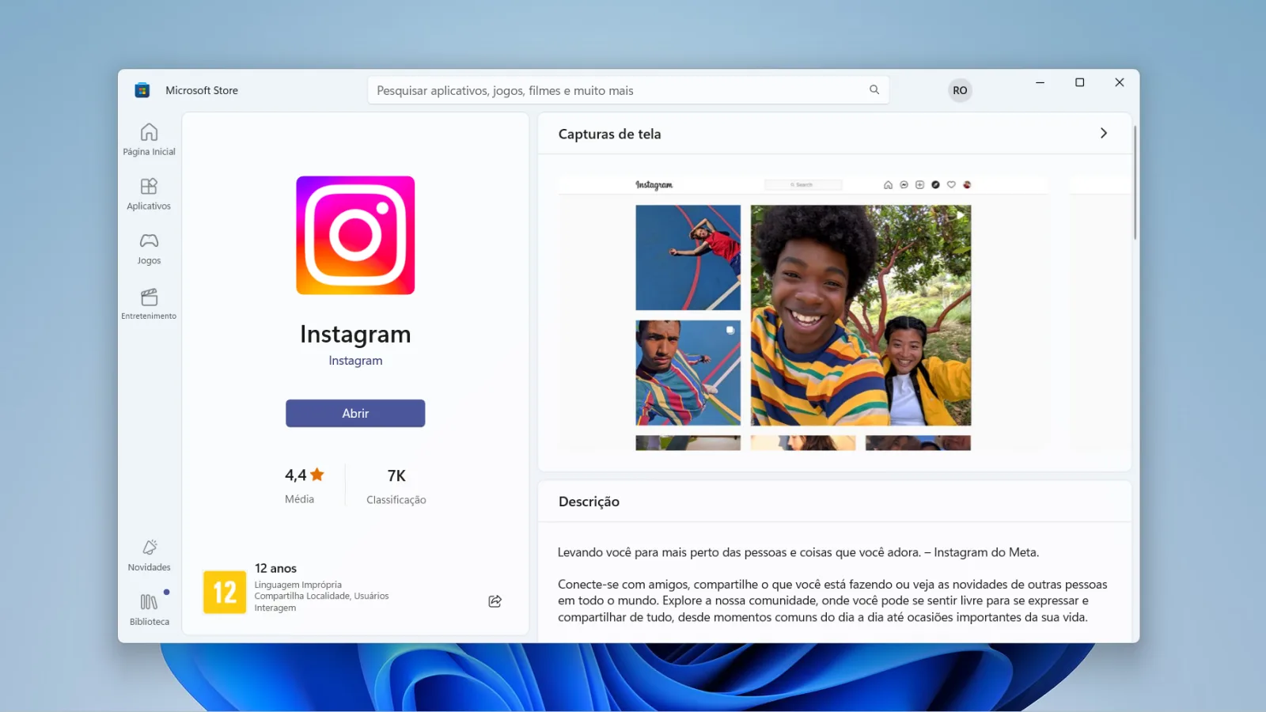
Task: Expand the Capturas de tela section
Action: pyautogui.click(x=1104, y=134)
